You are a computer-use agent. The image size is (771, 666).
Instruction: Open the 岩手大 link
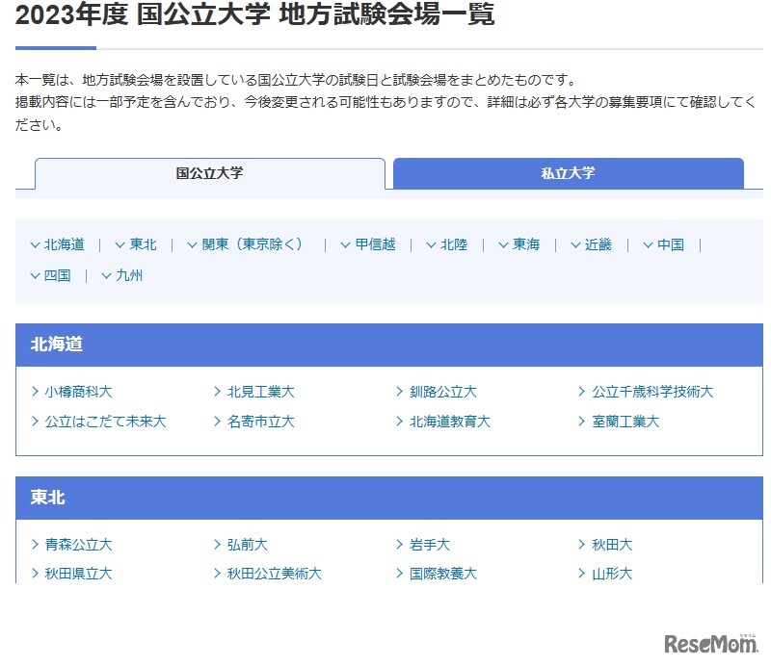(x=424, y=545)
